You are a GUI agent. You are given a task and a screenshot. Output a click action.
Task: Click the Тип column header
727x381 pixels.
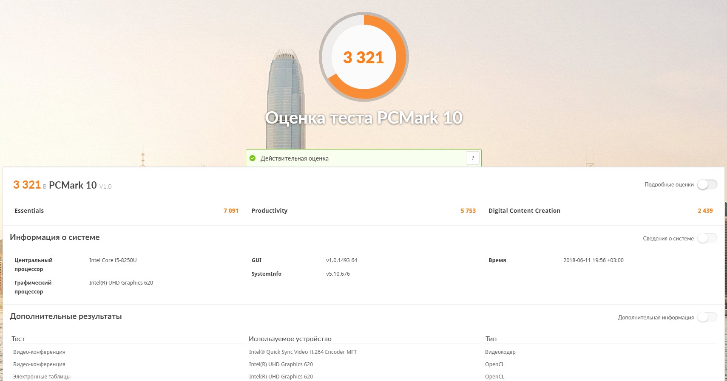click(491, 339)
